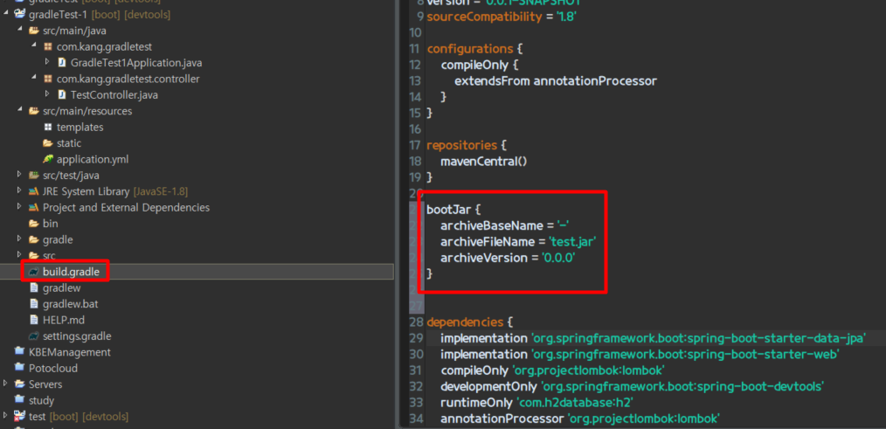Click the gradle folder icon
Viewport: 886px width, 429px height.
point(34,239)
